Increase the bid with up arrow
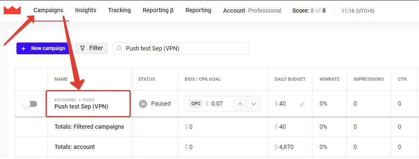 [240, 103]
